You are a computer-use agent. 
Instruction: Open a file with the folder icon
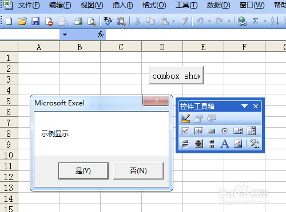(x=22, y=21)
